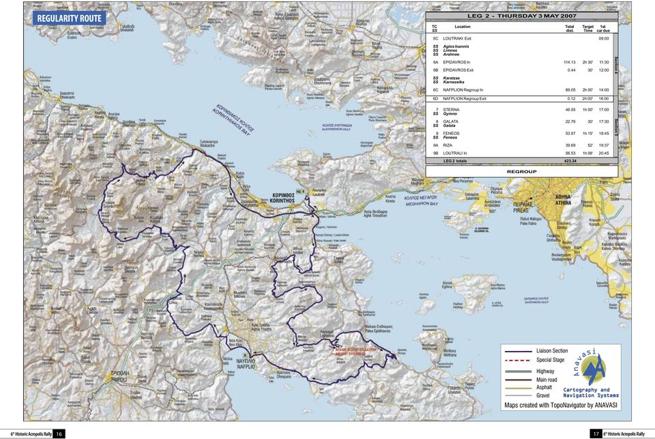Click the 09:00 first car due time
This screenshot has width=655, height=439.
[x=604, y=38]
